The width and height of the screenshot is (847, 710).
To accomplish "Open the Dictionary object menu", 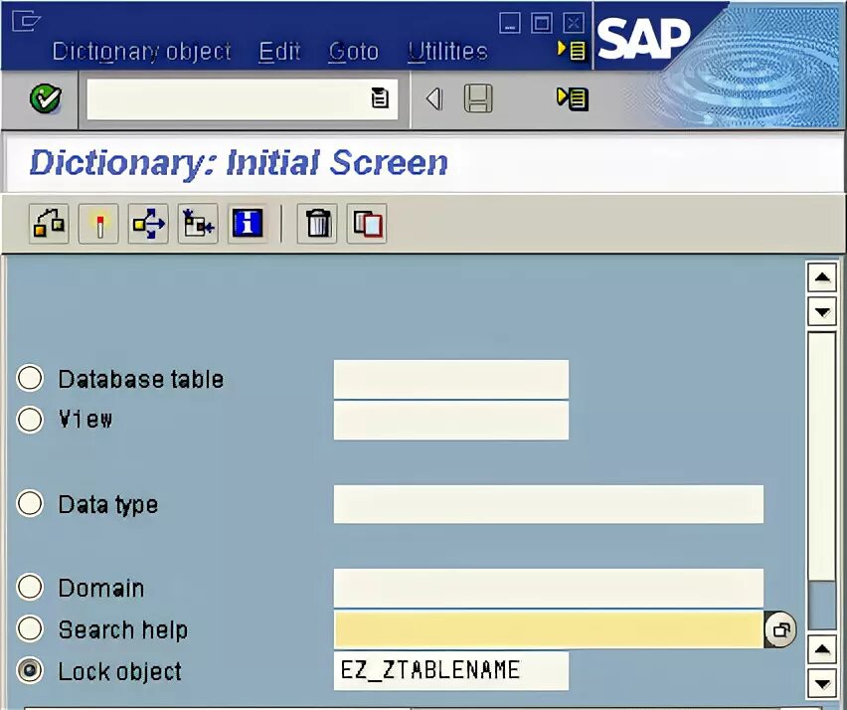I will (x=141, y=52).
